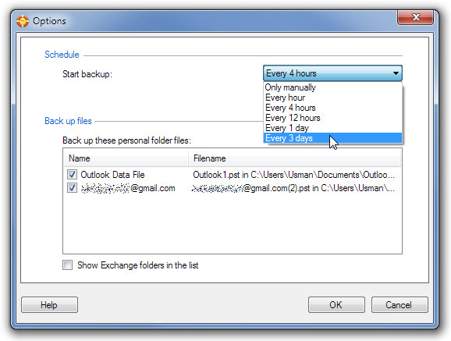Choose 'Every 1 day' schedule option

[332, 128]
